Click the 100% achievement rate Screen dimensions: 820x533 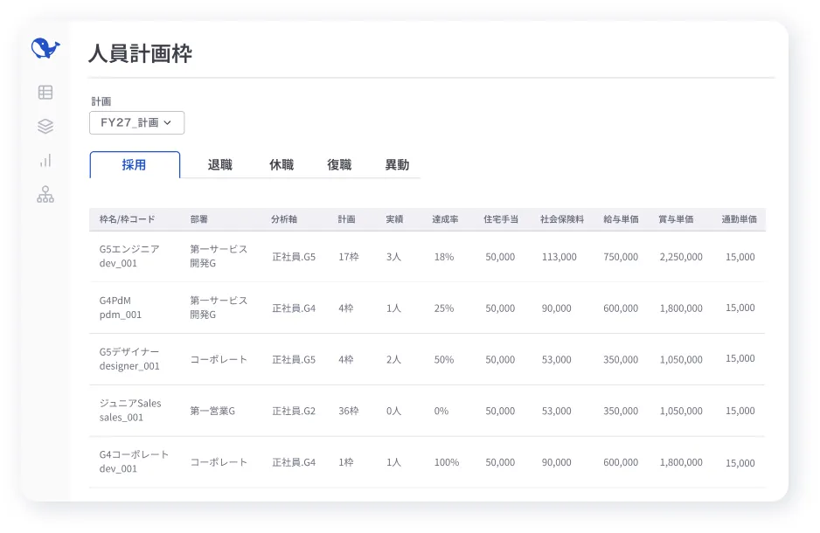pyautogui.click(x=447, y=462)
